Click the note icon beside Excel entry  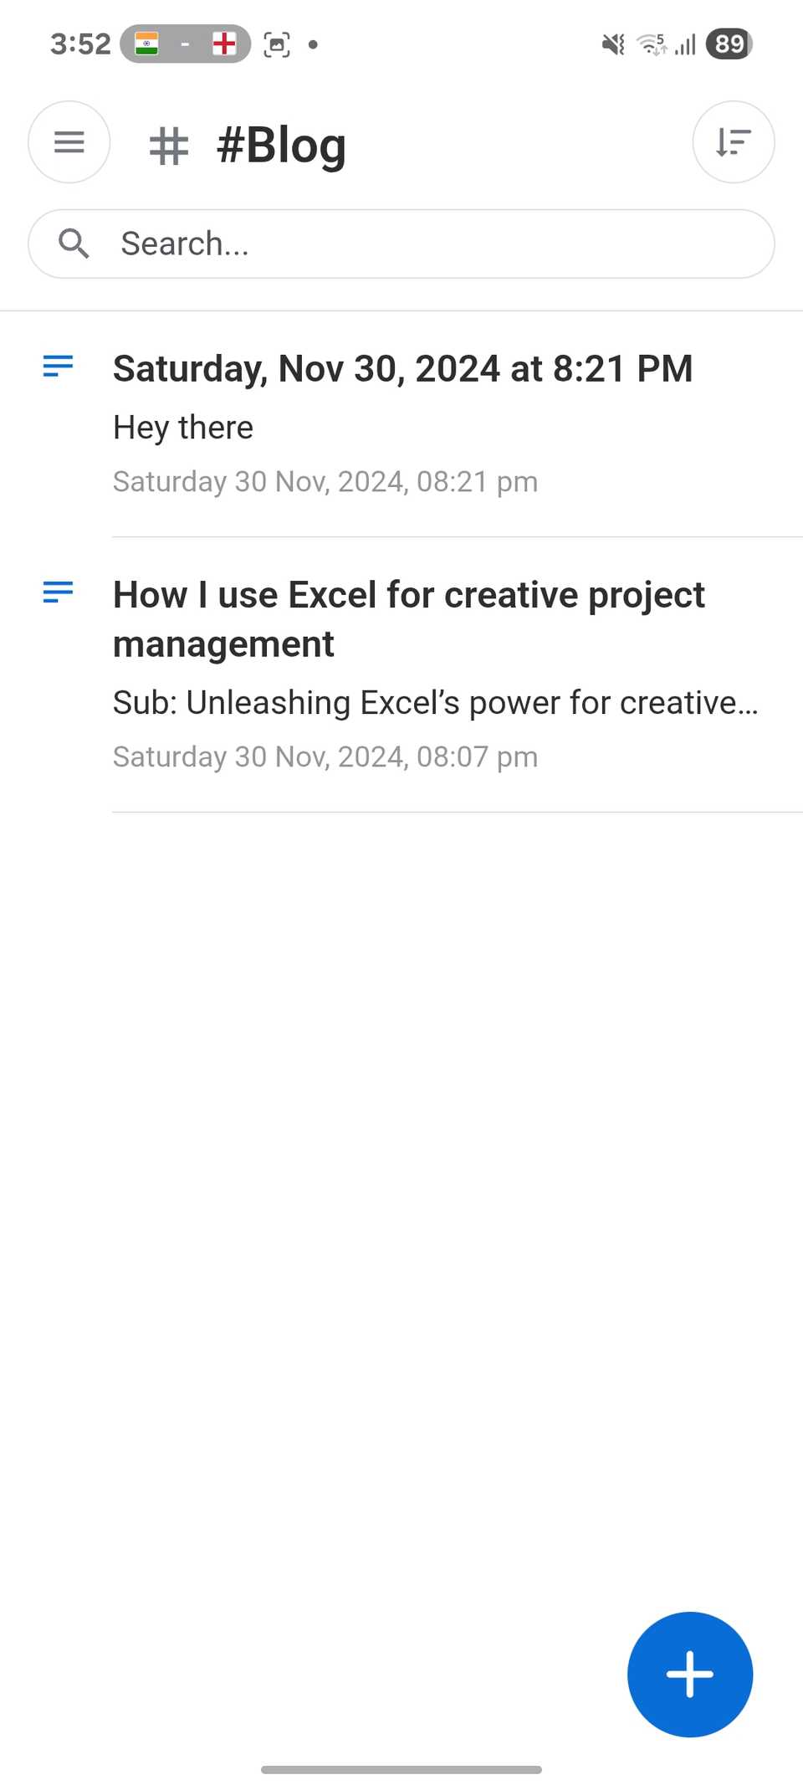tap(58, 592)
